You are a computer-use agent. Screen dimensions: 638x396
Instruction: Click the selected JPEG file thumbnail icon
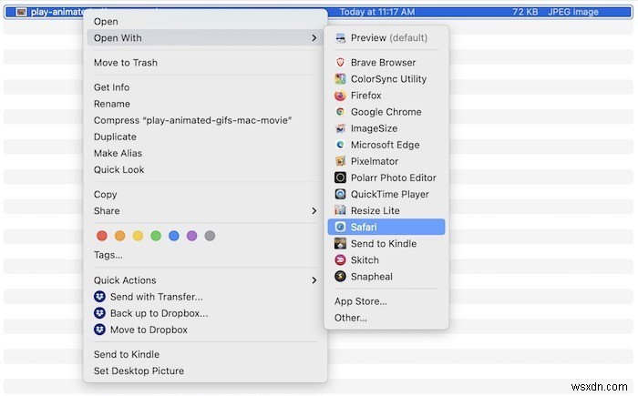coord(21,13)
